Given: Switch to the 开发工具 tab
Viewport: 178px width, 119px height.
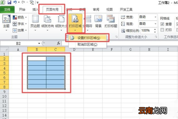Looking at the screenshot, I should 126,9.
